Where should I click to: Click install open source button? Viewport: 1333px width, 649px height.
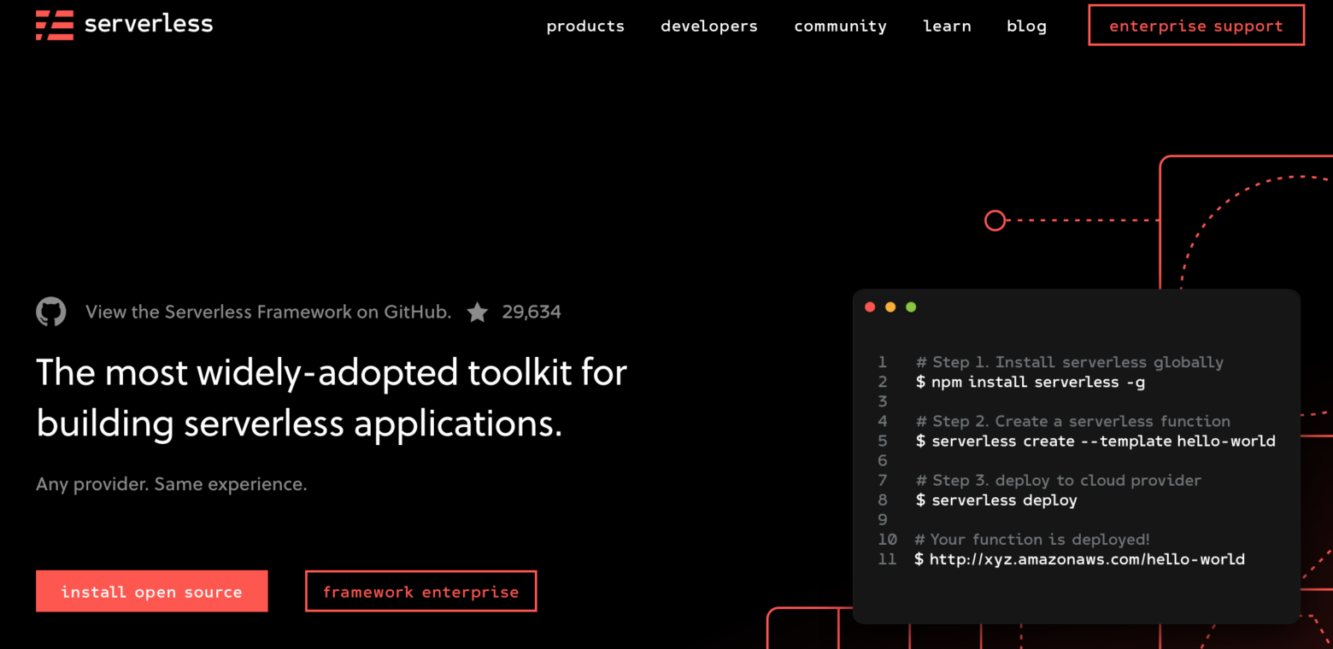click(152, 591)
